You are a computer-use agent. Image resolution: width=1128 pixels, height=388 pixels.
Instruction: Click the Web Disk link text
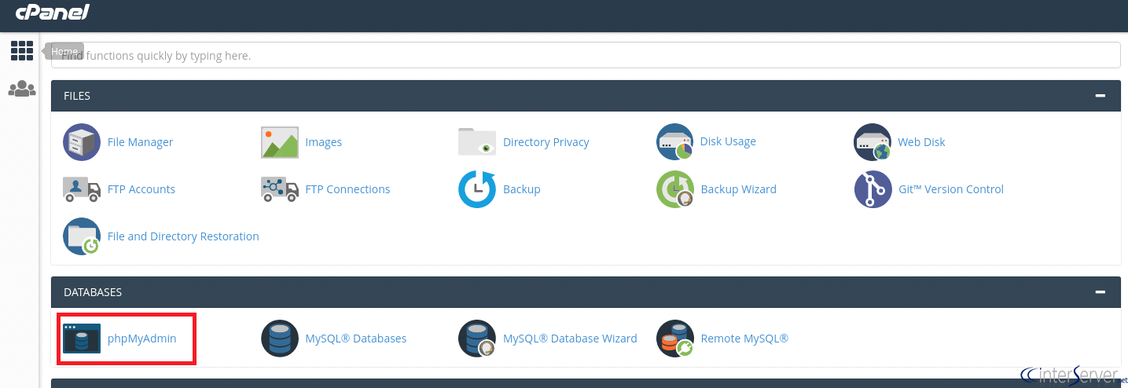click(x=921, y=142)
